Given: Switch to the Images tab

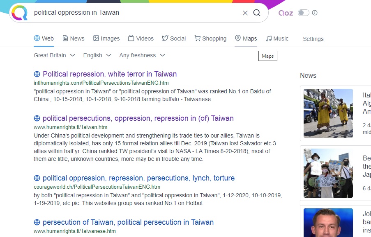Looking at the screenshot, I should (106, 38).
